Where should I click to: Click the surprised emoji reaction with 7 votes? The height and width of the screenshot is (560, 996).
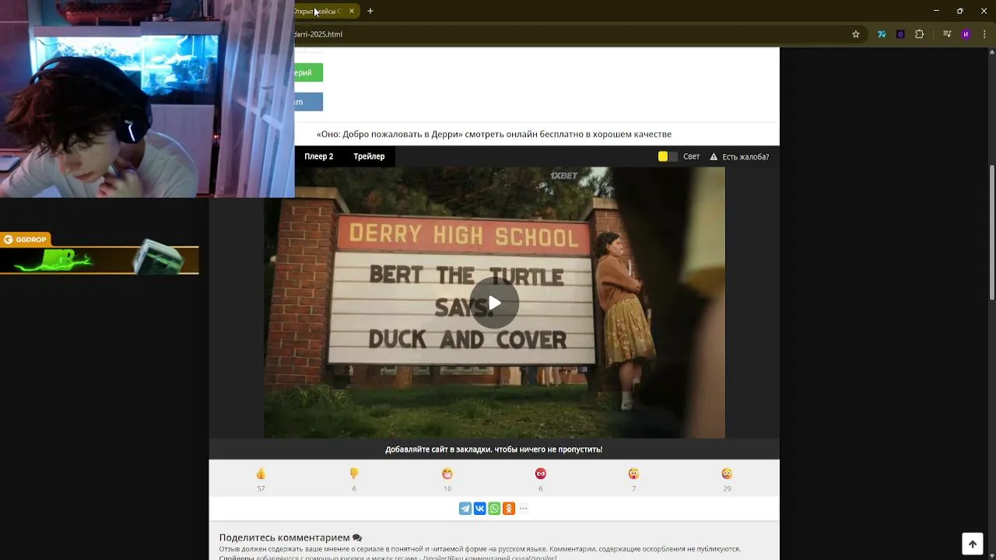pyautogui.click(x=634, y=474)
